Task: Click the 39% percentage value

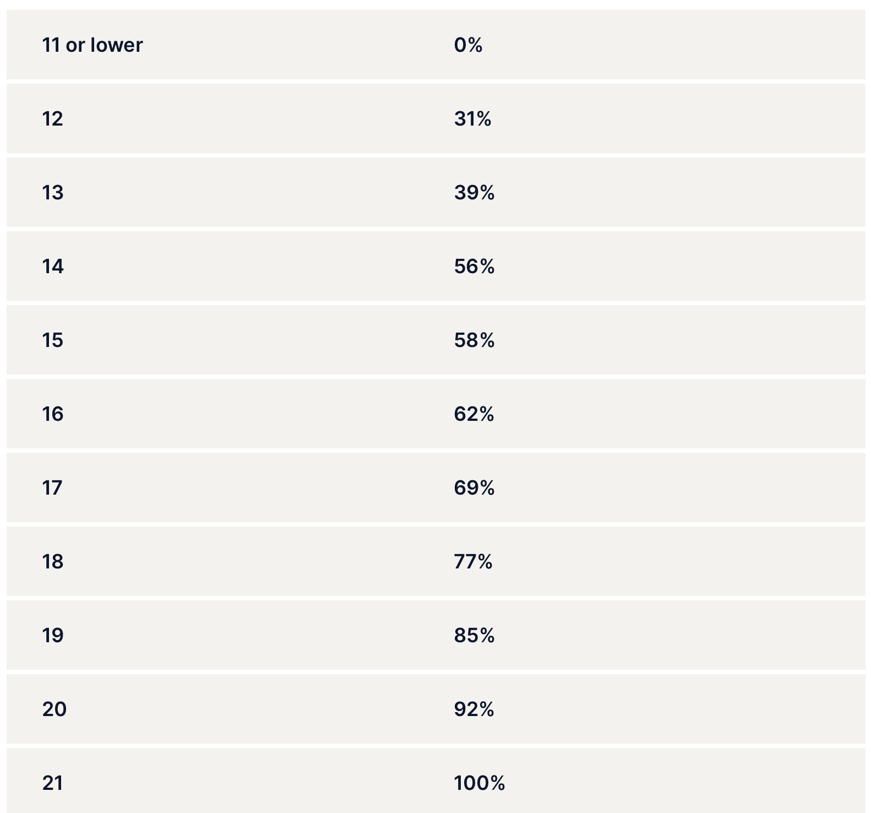Action: click(x=474, y=193)
